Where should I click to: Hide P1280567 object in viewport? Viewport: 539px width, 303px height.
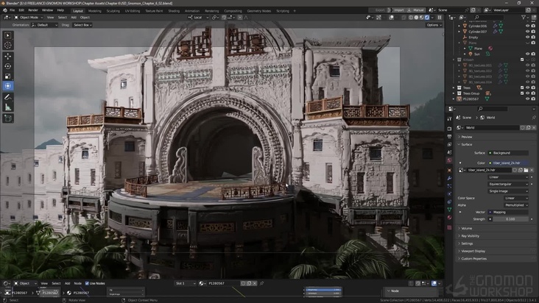527,99
